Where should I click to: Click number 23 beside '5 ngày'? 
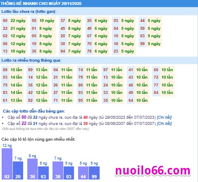coord(116,51)
